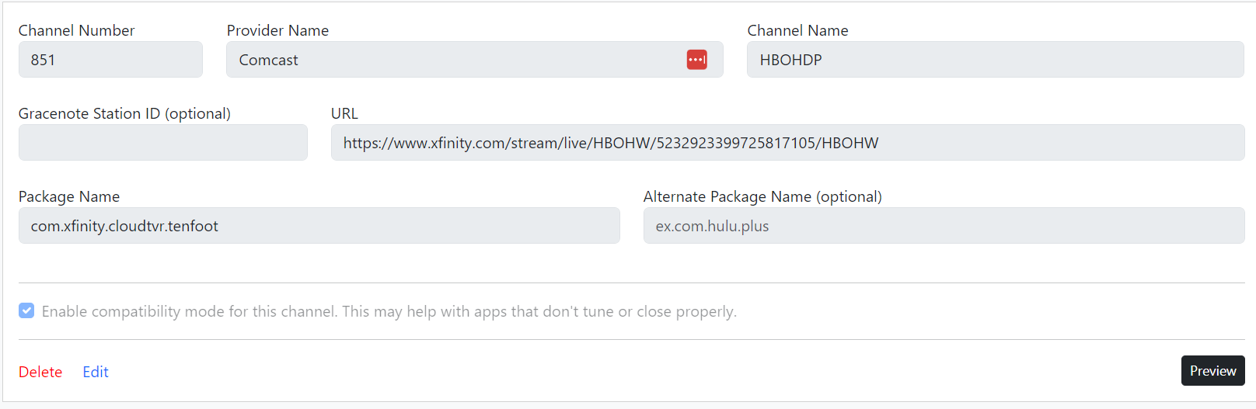Click the 'Channel Number' label
Image resolution: width=1256 pixels, height=409 pixels.
tap(76, 30)
